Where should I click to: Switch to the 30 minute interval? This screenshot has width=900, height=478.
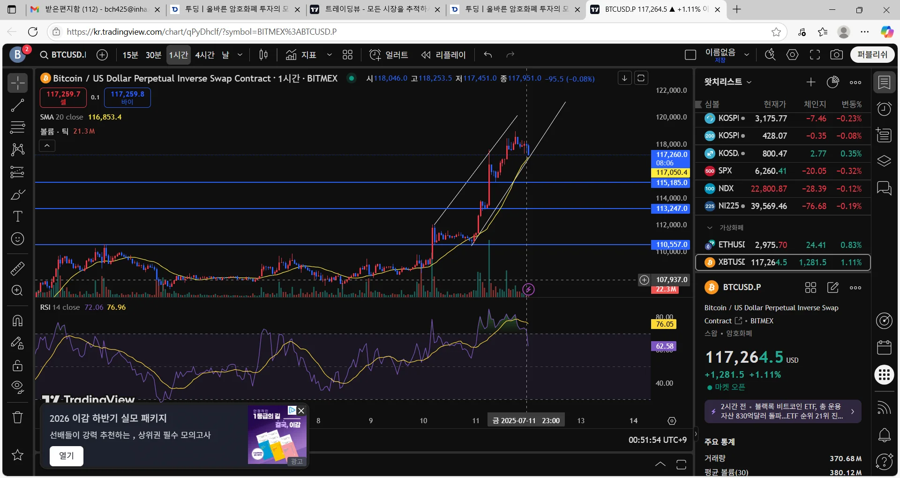[153, 55]
